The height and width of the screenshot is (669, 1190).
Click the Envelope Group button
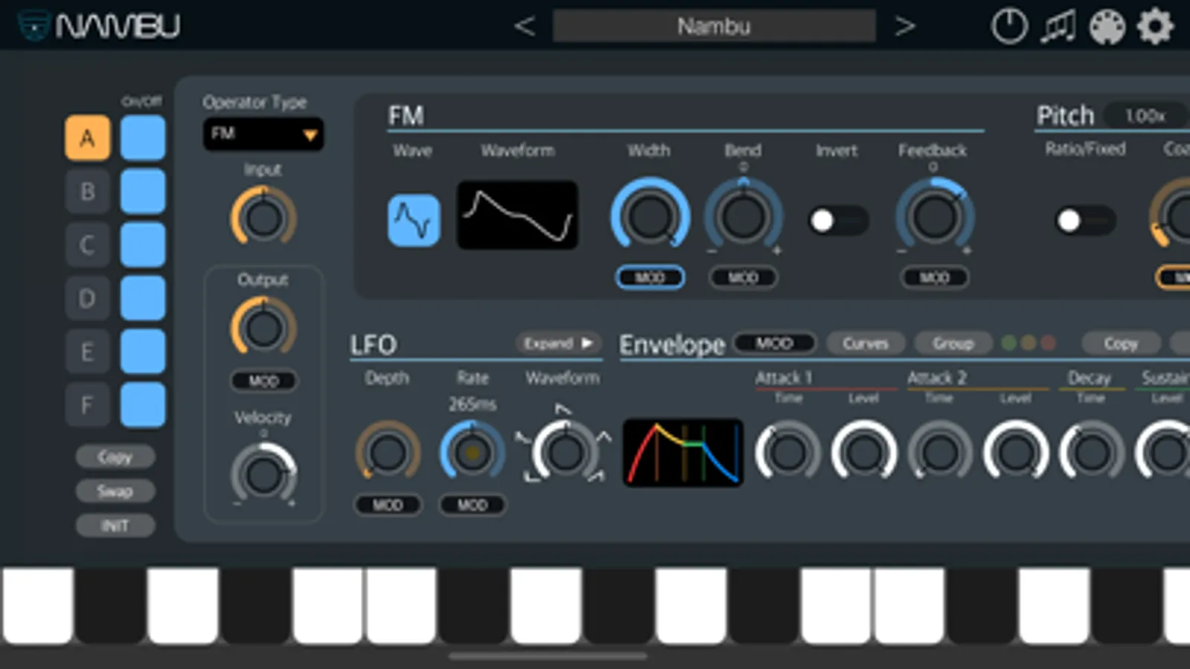[953, 343]
